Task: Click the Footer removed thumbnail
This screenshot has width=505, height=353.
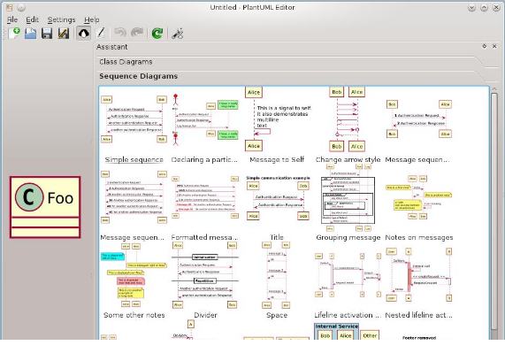Action: [418, 338]
